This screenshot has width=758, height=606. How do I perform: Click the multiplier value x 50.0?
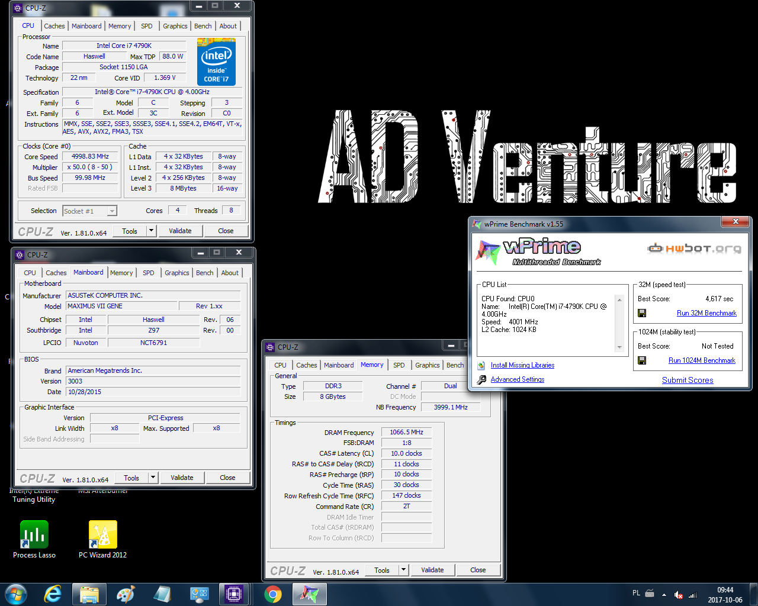coord(91,167)
